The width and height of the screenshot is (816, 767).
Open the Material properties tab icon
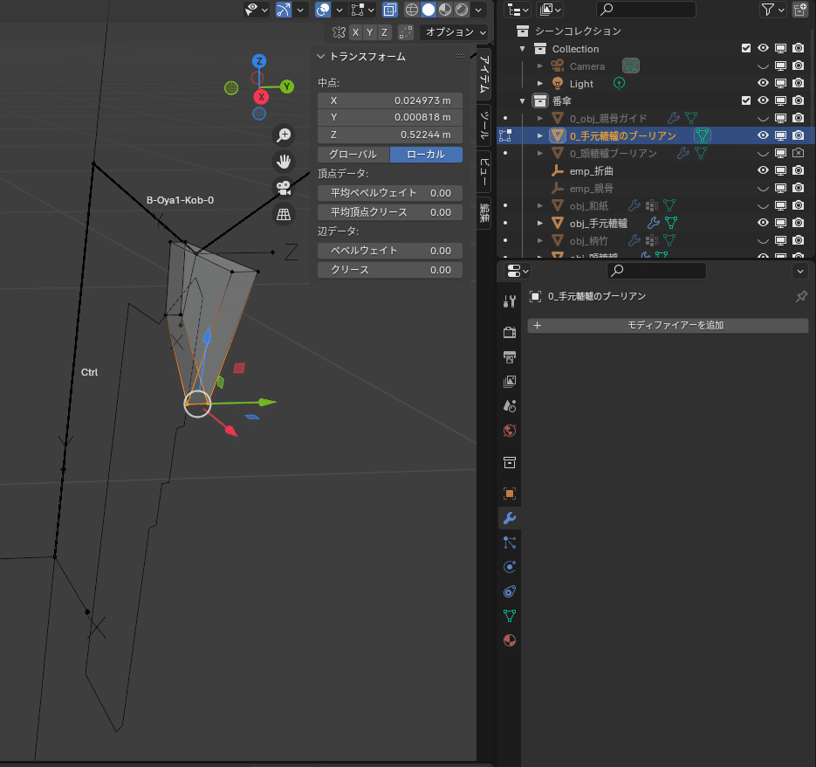click(x=510, y=640)
